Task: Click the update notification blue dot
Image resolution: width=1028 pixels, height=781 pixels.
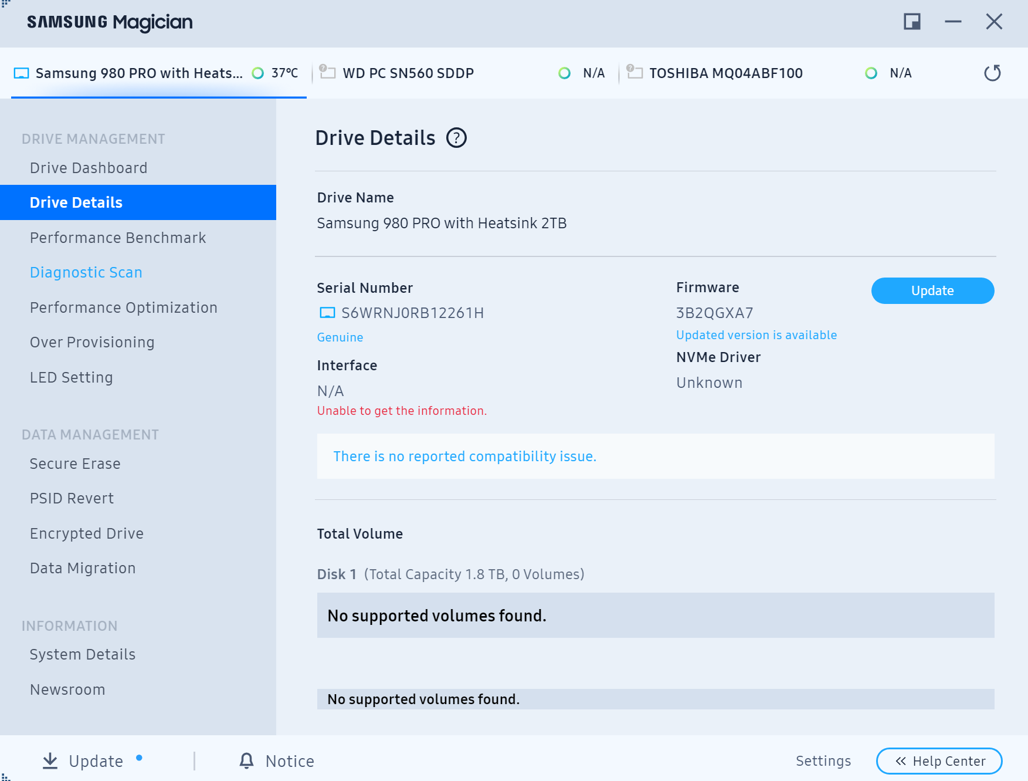Action: [x=139, y=758]
